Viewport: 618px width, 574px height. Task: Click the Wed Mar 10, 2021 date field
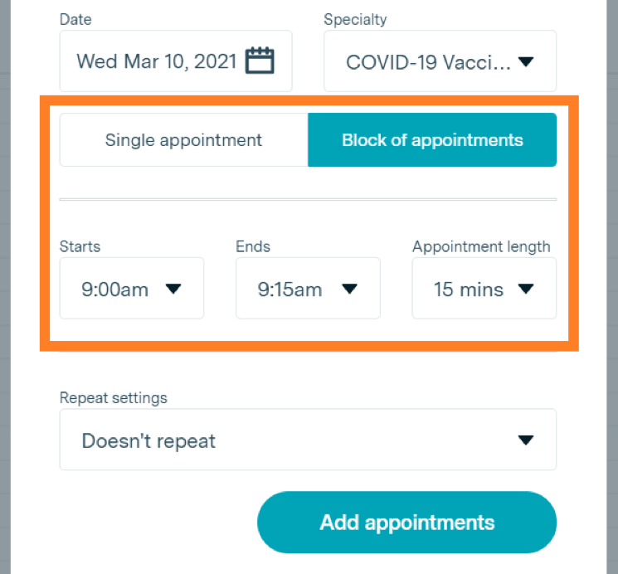(176, 61)
